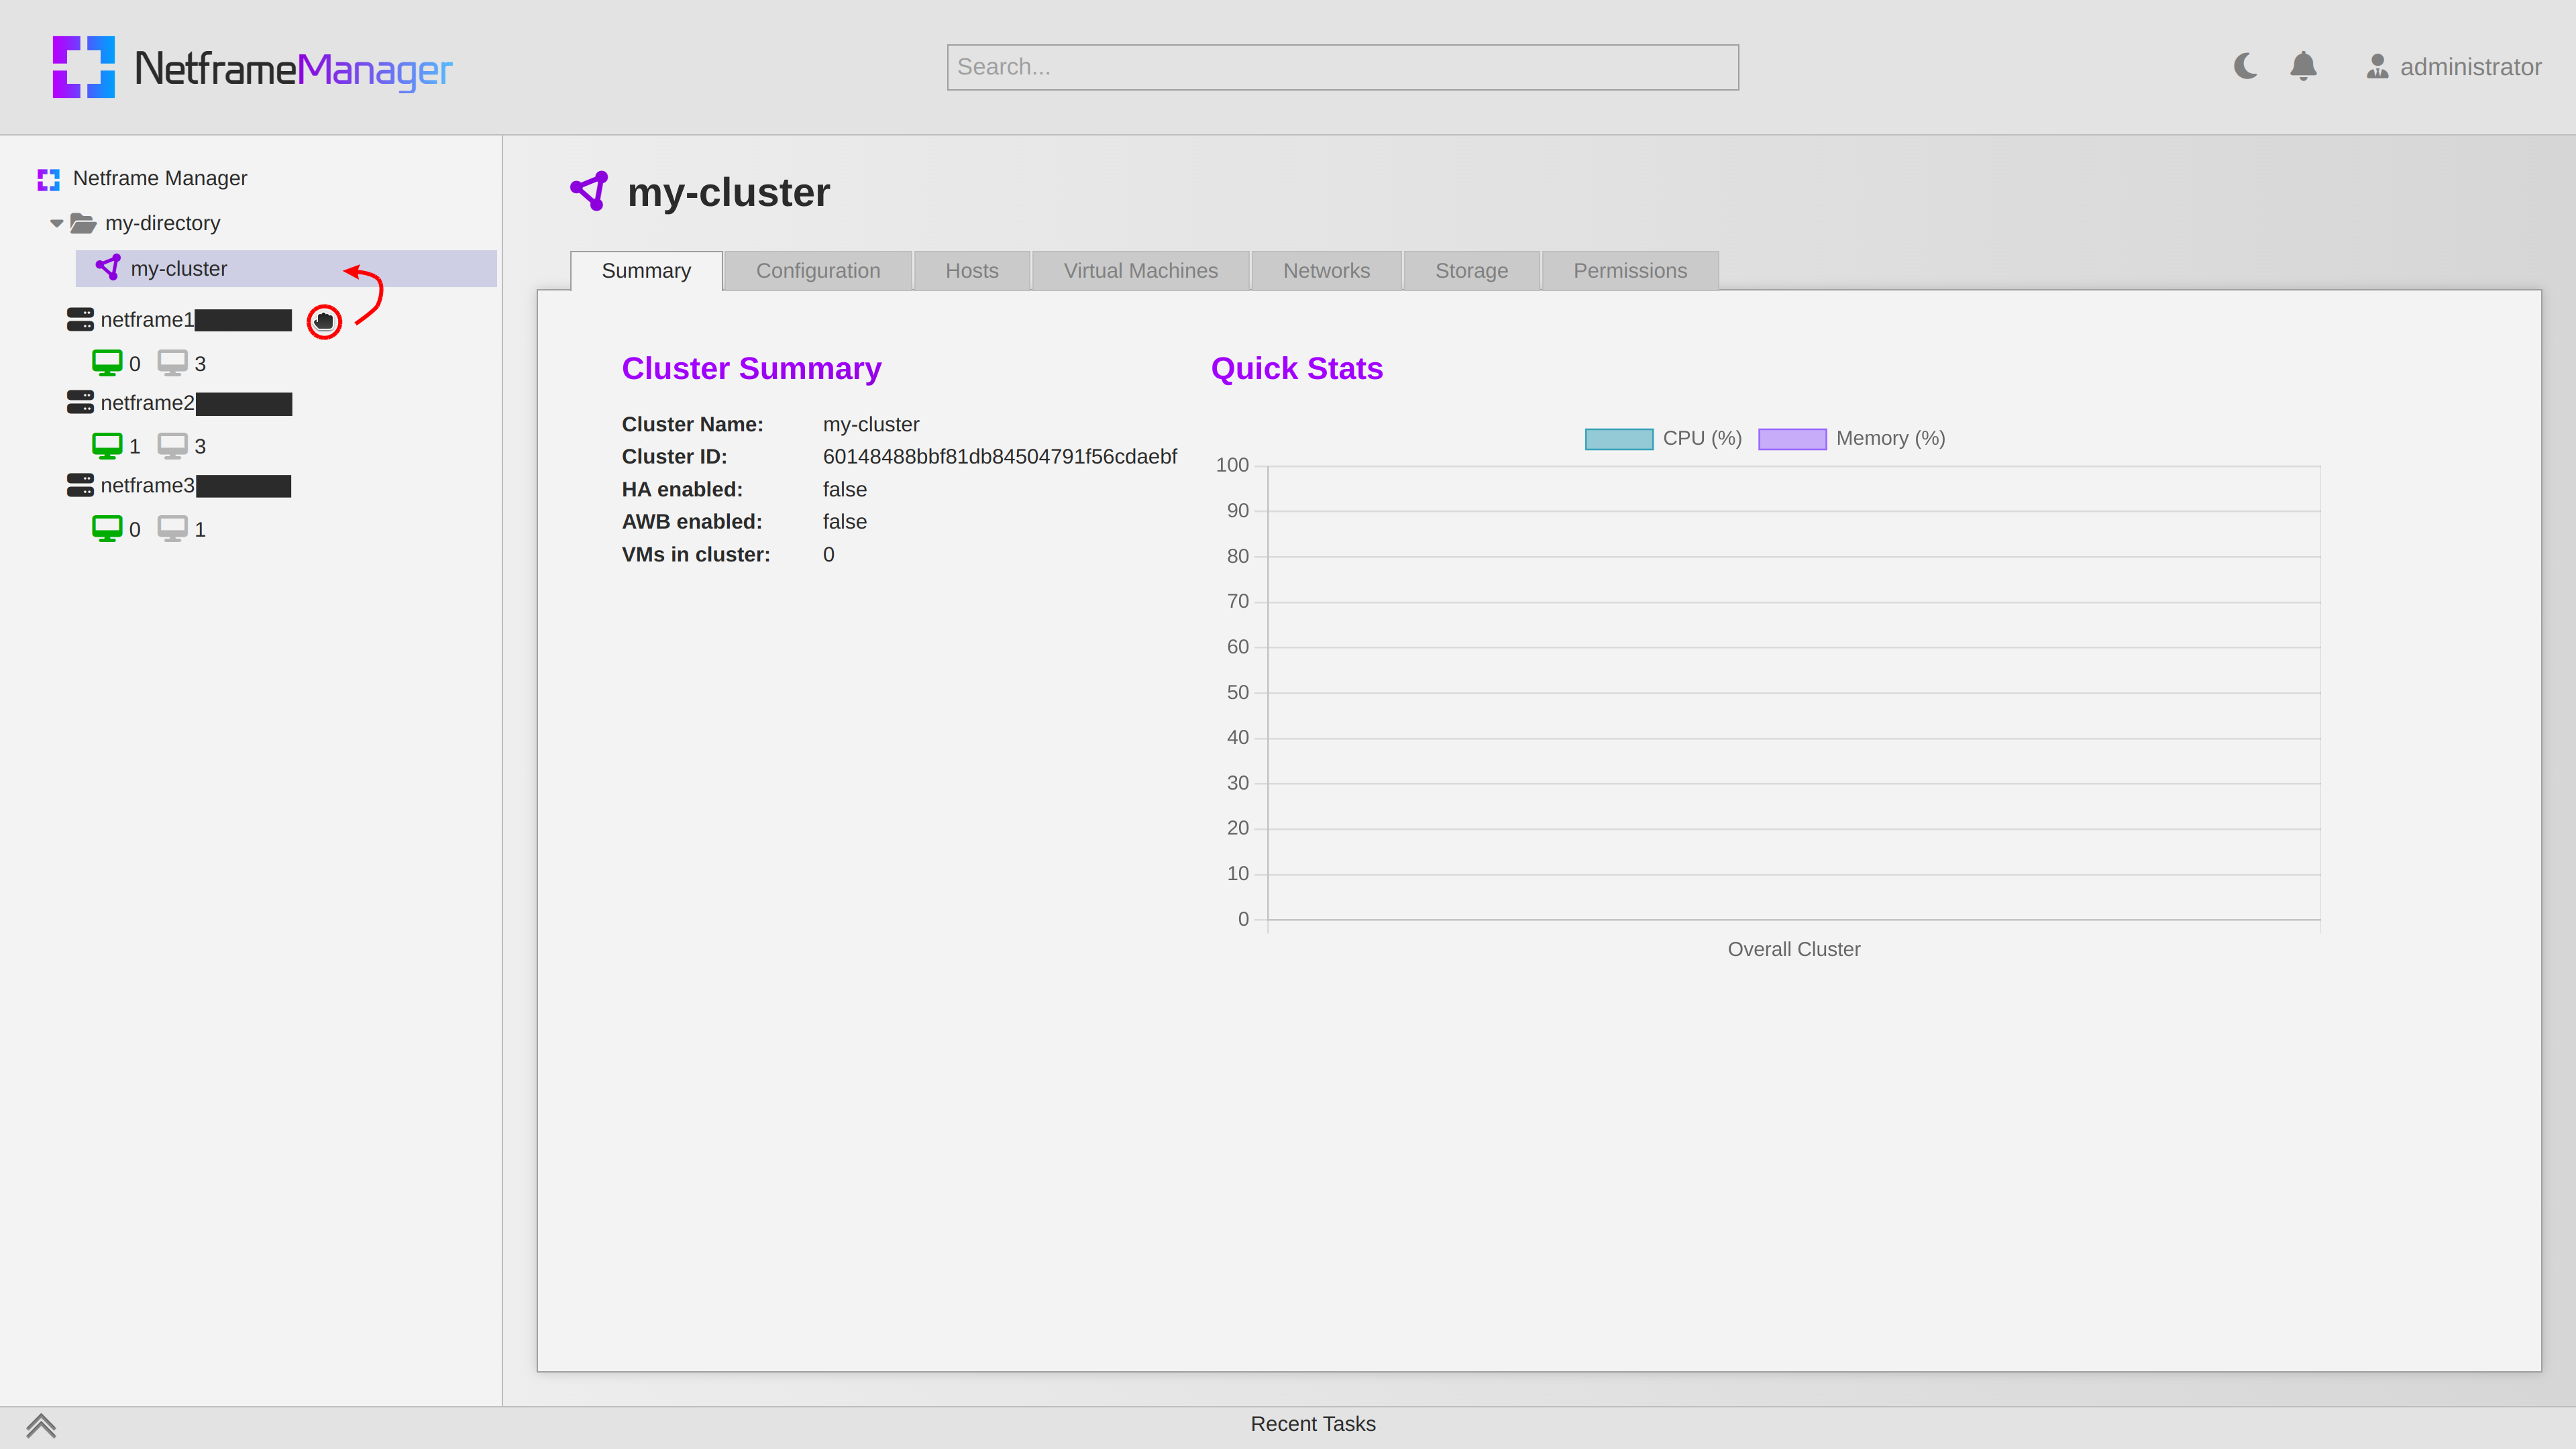The width and height of the screenshot is (2576, 1449).
Task: Click the Cluster Summary heading
Action: [x=751, y=368]
